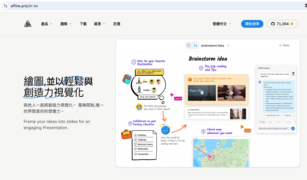The width and height of the screenshot is (307, 180).
Task: Click the AFFiNE Copilot panel title
Action: point(264,68)
